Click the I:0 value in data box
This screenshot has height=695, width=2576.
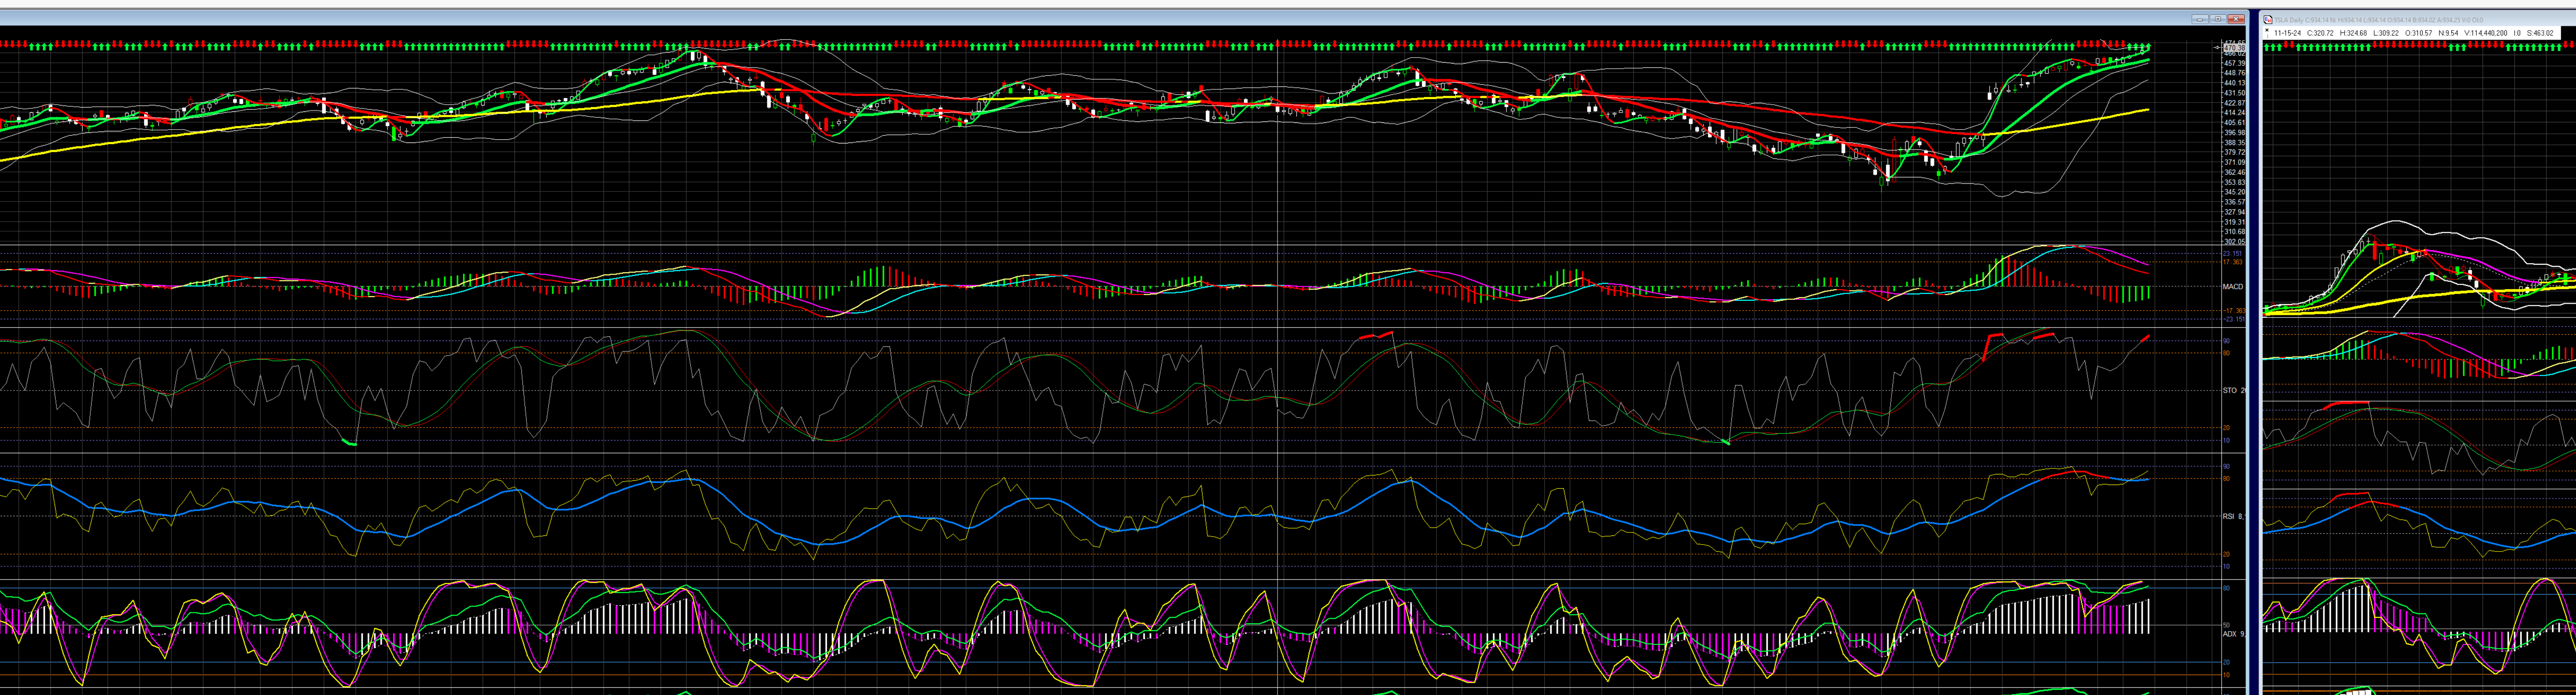[x=2518, y=33]
